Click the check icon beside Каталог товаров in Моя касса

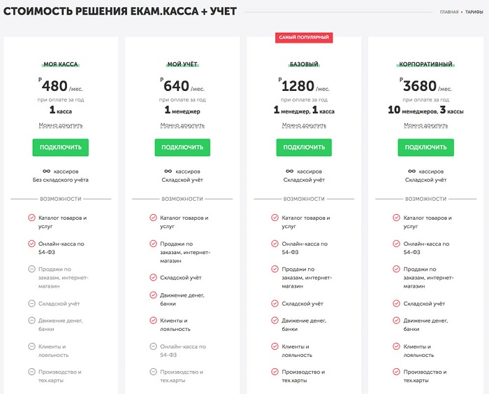coord(31,218)
